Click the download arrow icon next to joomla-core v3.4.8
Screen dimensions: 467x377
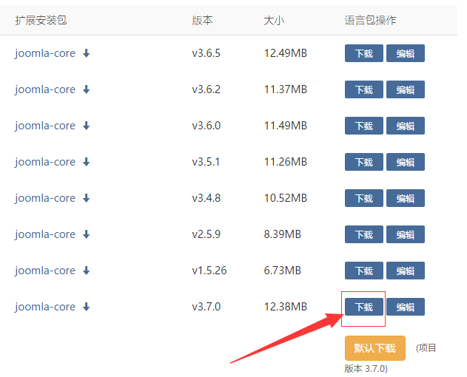(x=87, y=198)
